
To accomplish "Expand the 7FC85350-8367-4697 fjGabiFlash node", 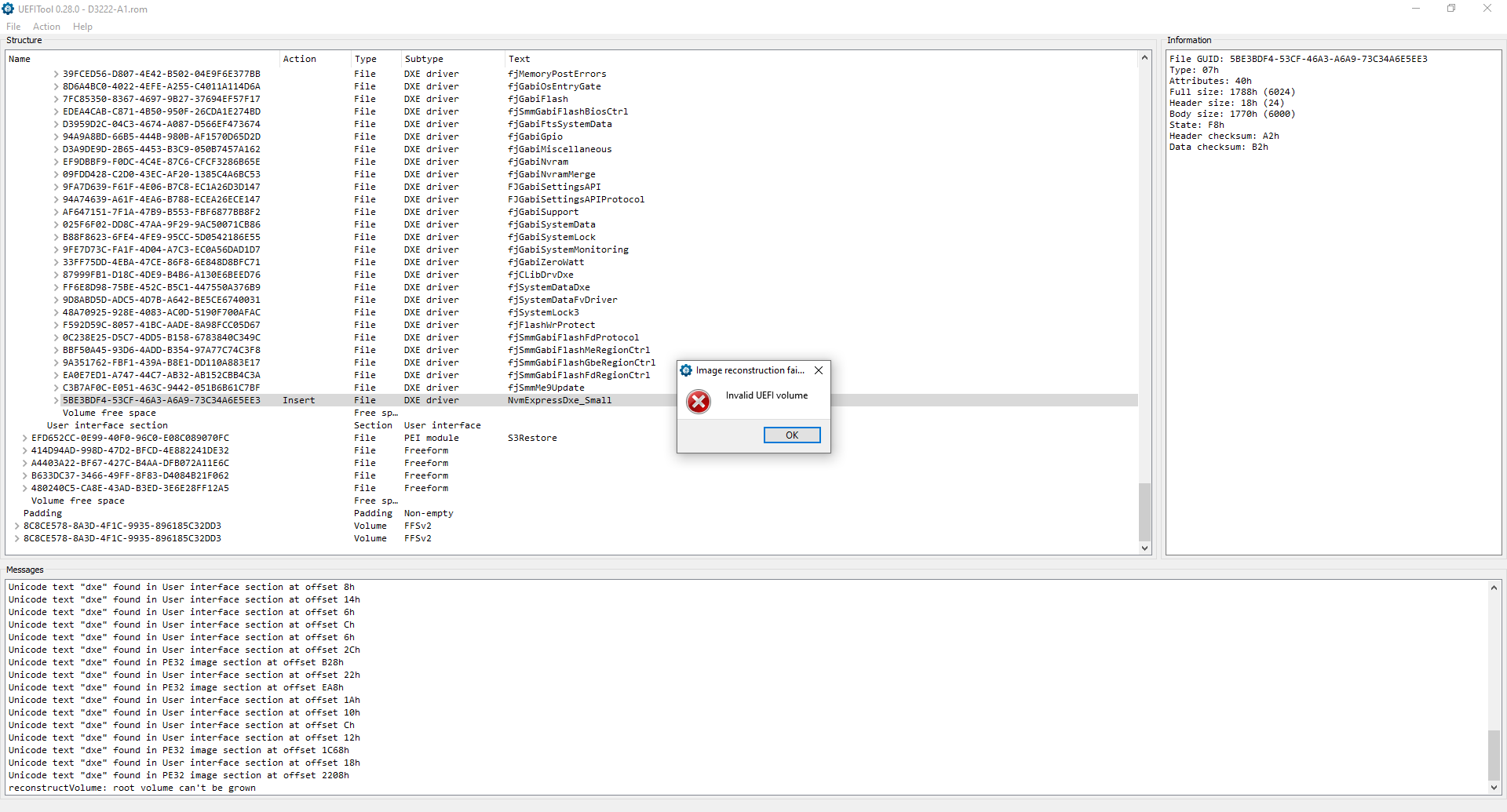I will click(x=56, y=99).
